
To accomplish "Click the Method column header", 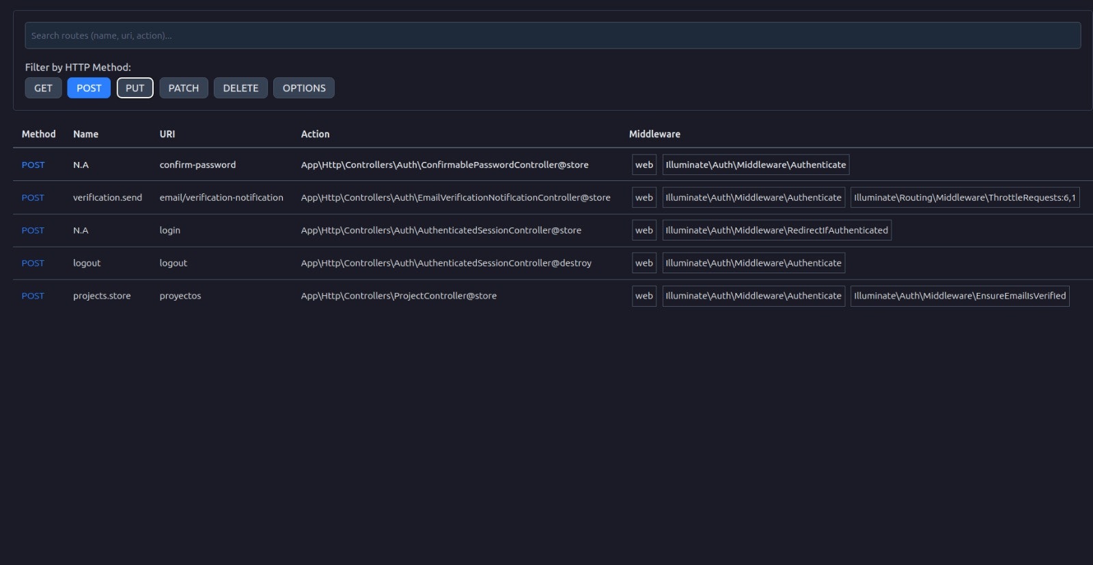I will (38, 134).
